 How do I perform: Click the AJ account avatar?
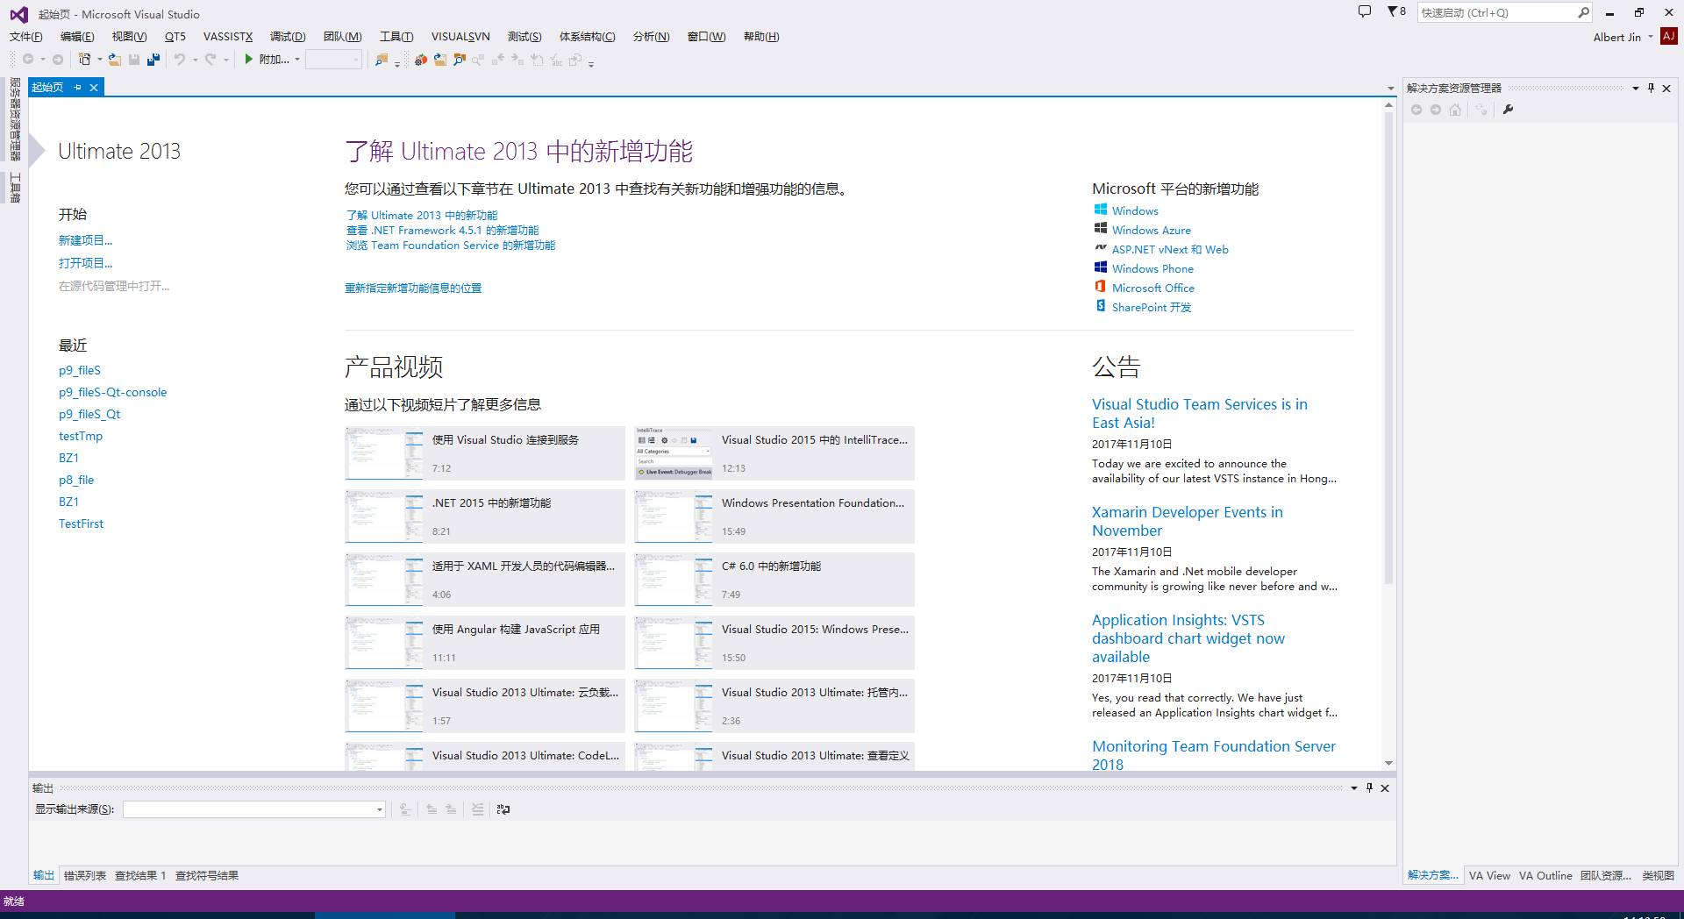[1669, 37]
